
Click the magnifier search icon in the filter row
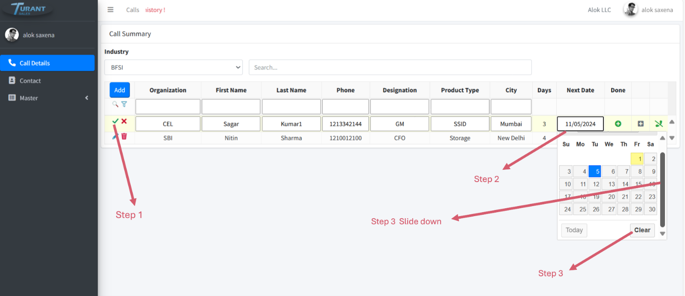[x=115, y=104]
